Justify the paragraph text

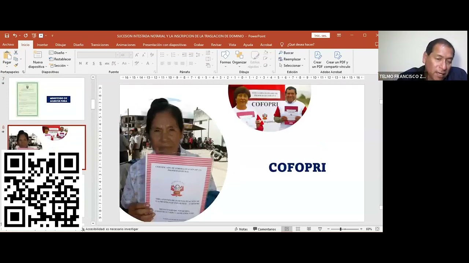(x=182, y=63)
